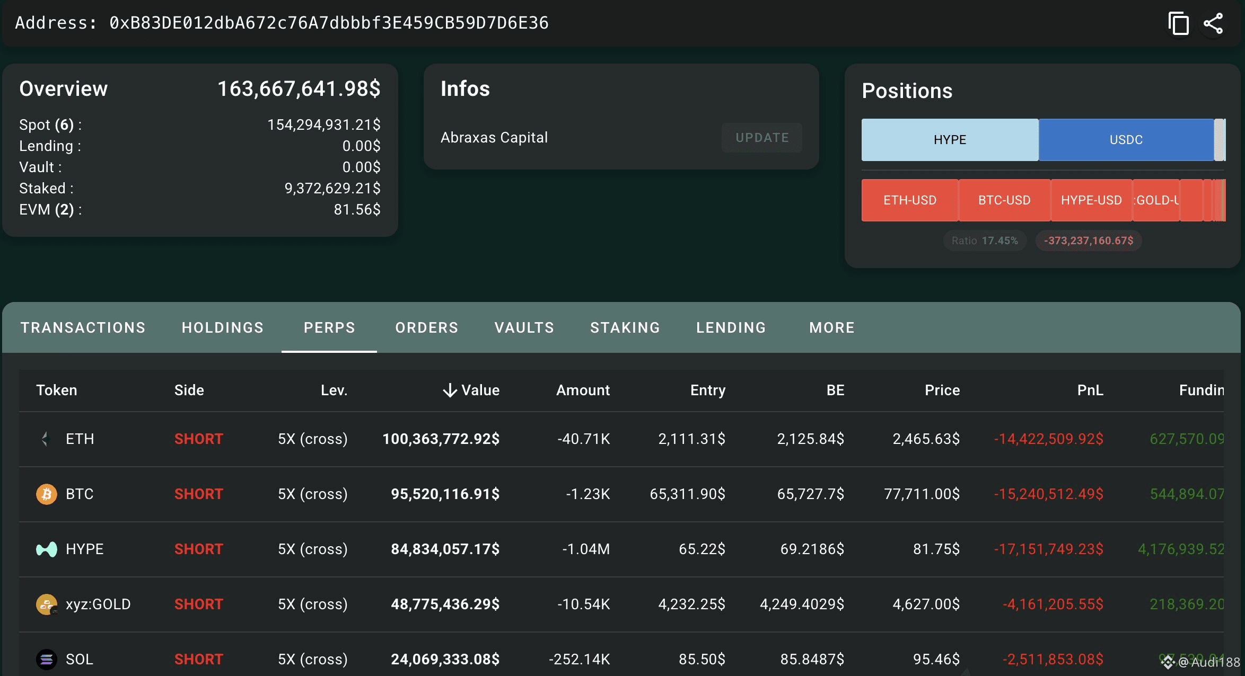This screenshot has height=676, width=1245.
Task: Click the UPDATE button next to Abraxas Capital
Action: coord(762,138)
